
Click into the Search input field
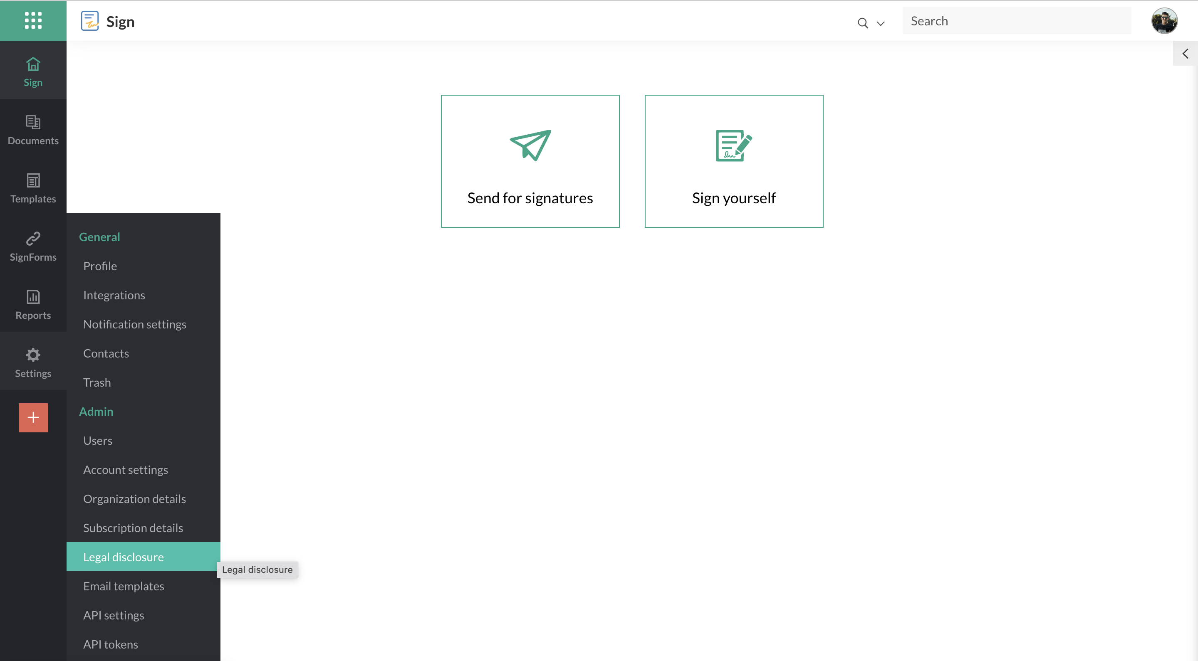pos(1016,21)
